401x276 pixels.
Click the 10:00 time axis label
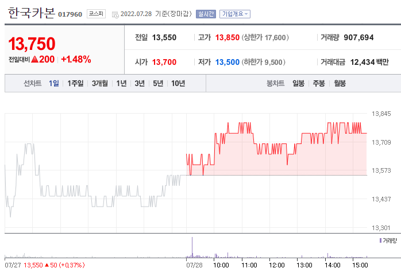point(221,265)
